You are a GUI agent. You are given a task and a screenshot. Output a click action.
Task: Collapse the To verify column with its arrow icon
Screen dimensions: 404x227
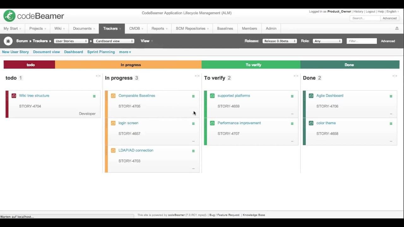click(296, 76)
